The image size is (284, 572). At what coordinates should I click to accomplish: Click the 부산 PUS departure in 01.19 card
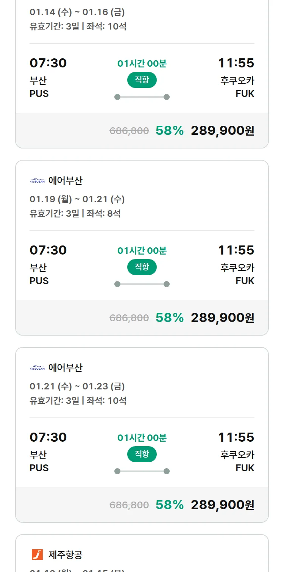click(39, 274)
